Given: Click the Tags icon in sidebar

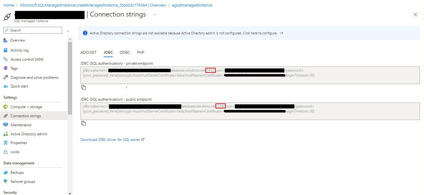Looking at the screenshot, I should coord(5,68).
